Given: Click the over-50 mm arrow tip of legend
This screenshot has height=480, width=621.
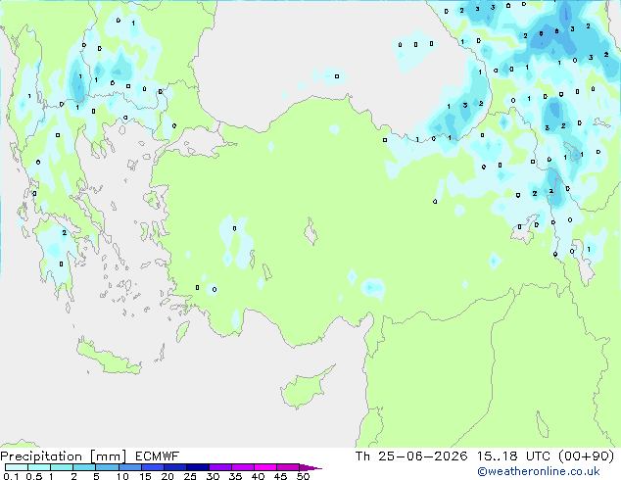Looking at the screenshot, I should click(310, 468).
